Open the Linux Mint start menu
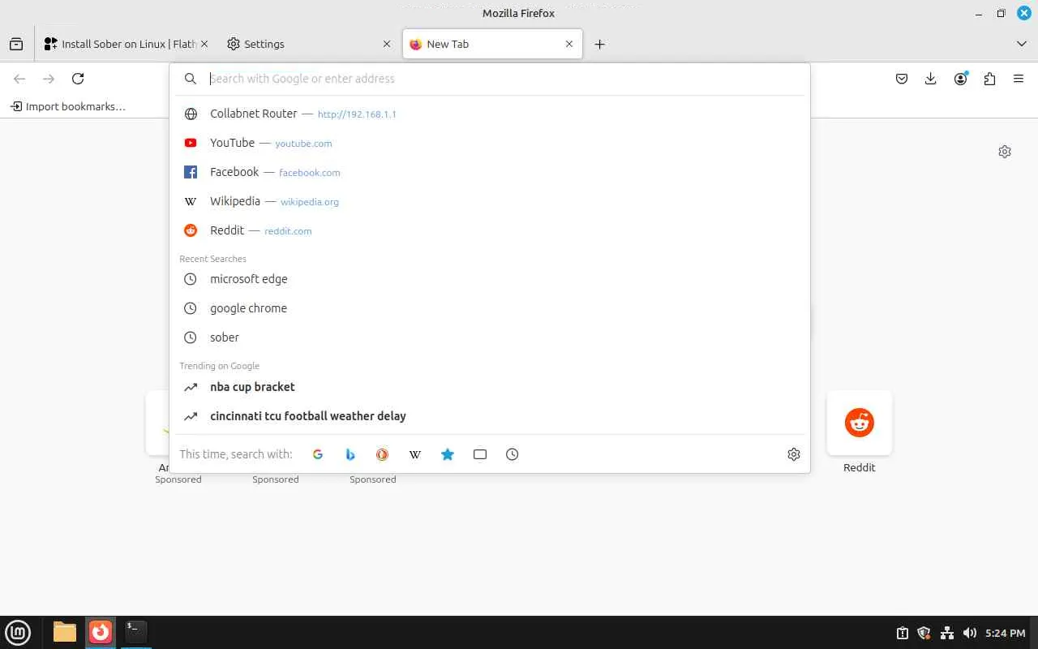Image resolution: width=1038 pixels, height=649 pixels. pos(18,632)
